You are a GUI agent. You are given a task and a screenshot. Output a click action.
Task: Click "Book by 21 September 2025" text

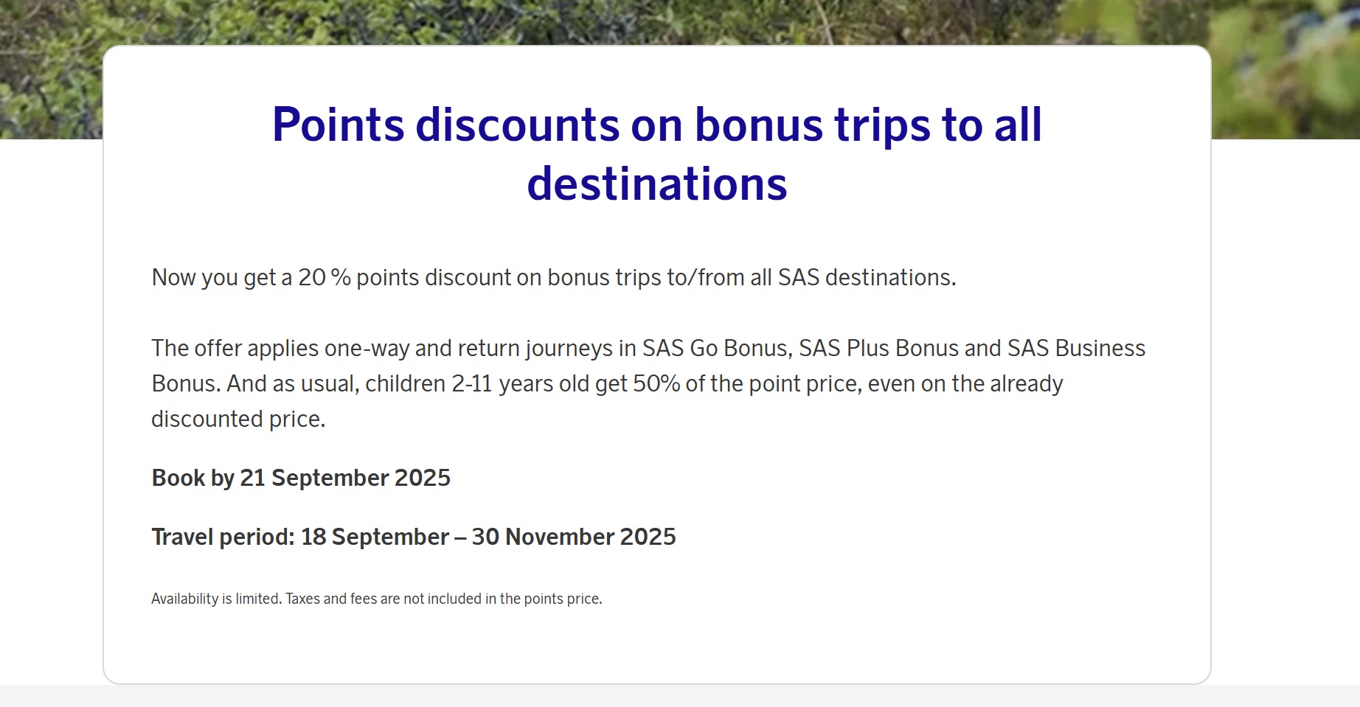point(301,478)
